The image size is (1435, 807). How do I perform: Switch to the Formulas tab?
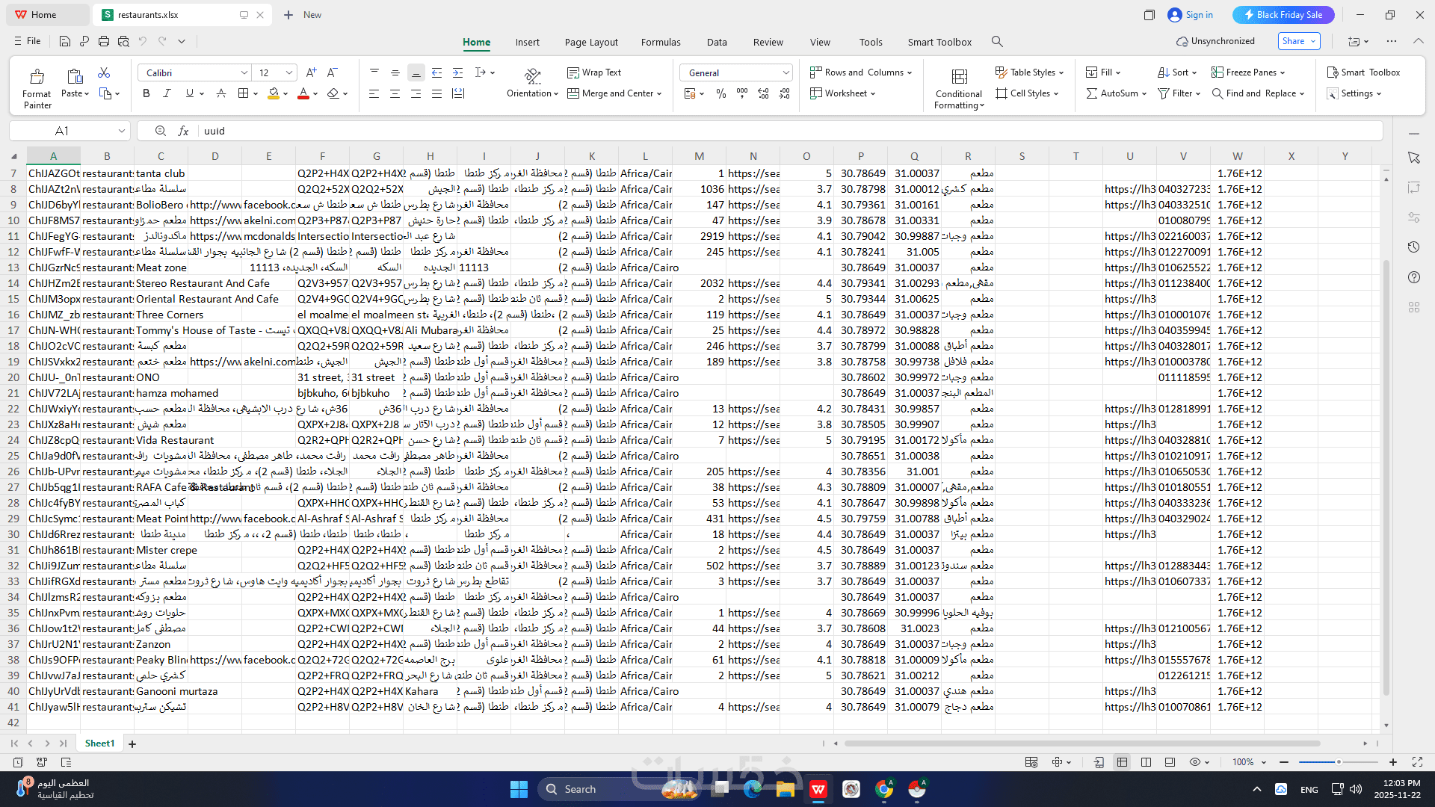pos(660,42)
